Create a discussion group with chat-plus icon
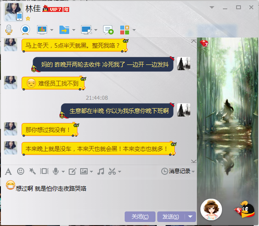259x226 pixels. point(108,30)
